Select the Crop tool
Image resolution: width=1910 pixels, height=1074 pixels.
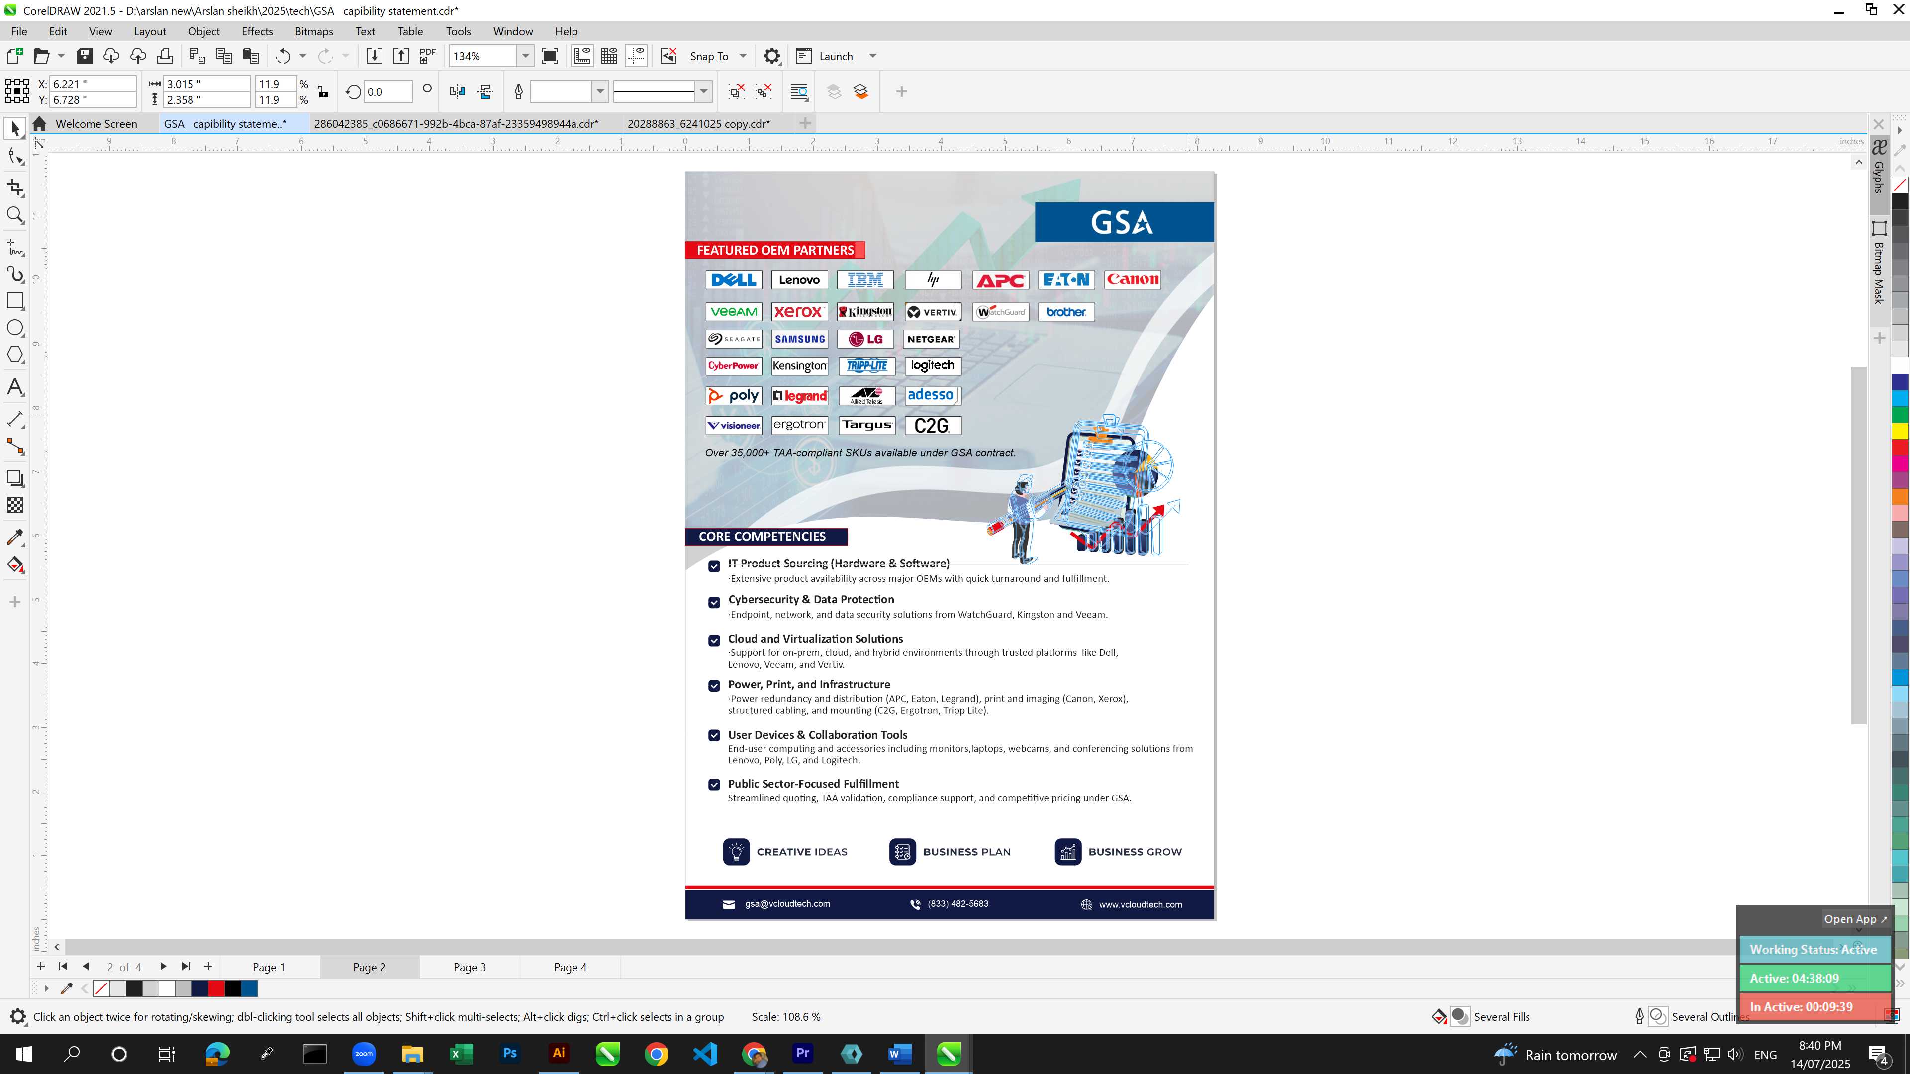(15, 187)
